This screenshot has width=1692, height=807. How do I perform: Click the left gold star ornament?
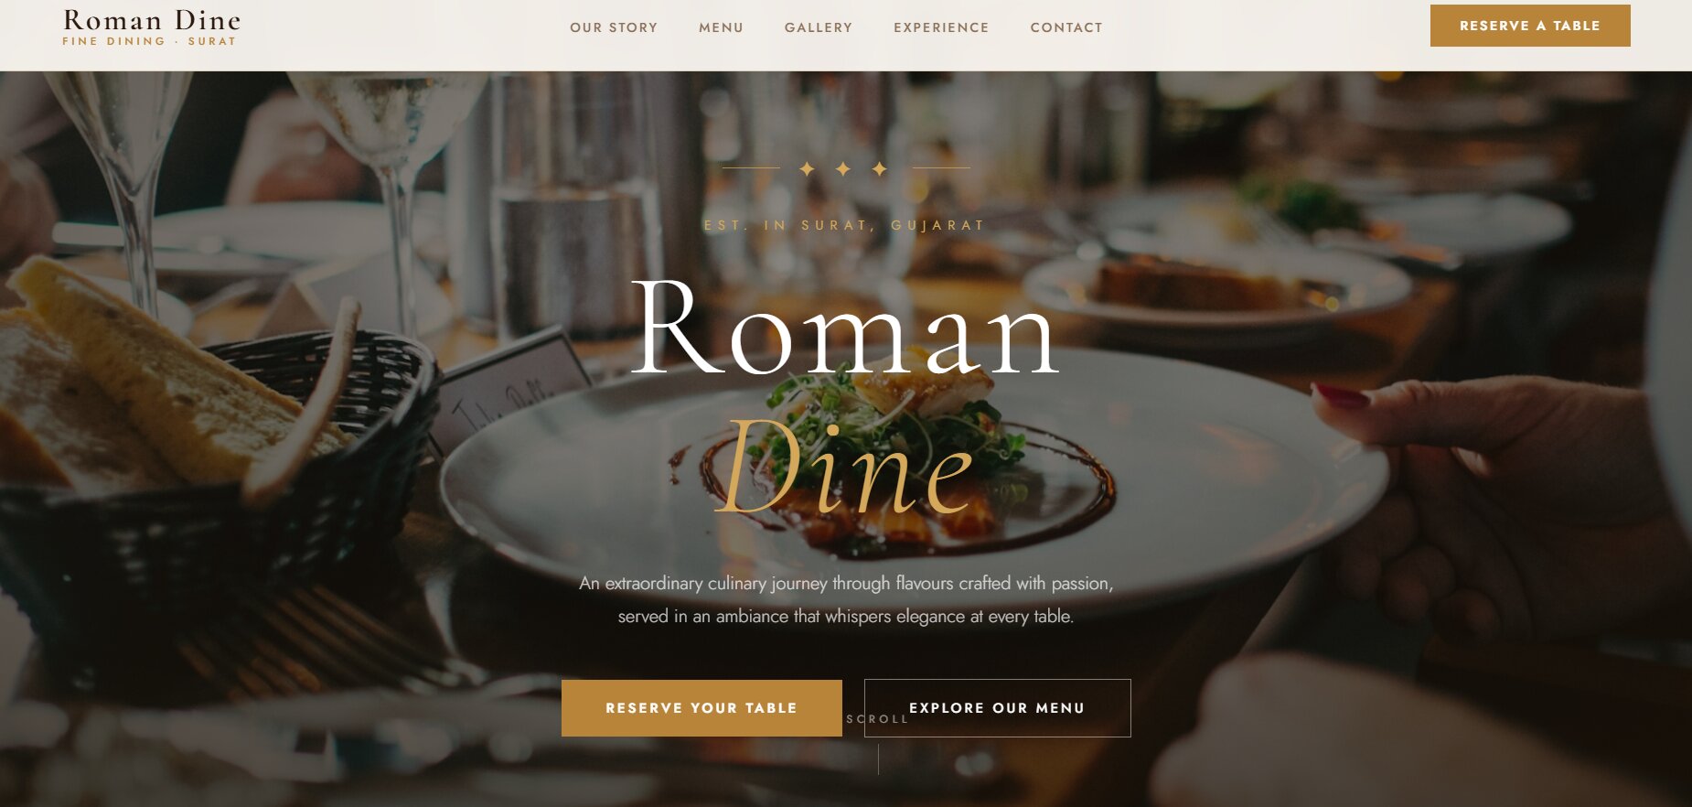[x=807, y=169]
